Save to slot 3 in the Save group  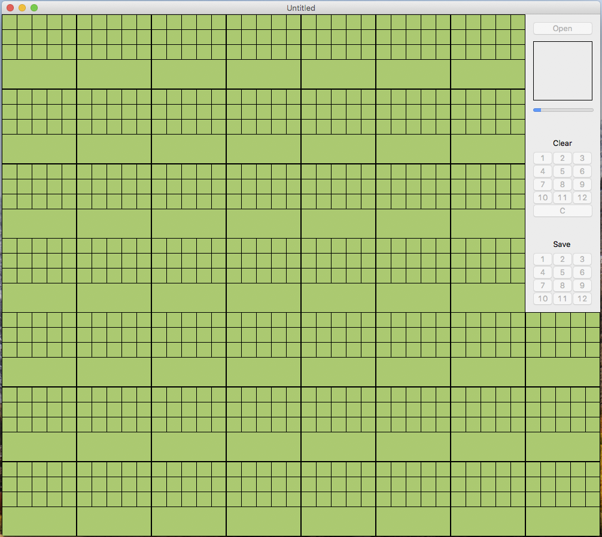(x=582, y=259)
